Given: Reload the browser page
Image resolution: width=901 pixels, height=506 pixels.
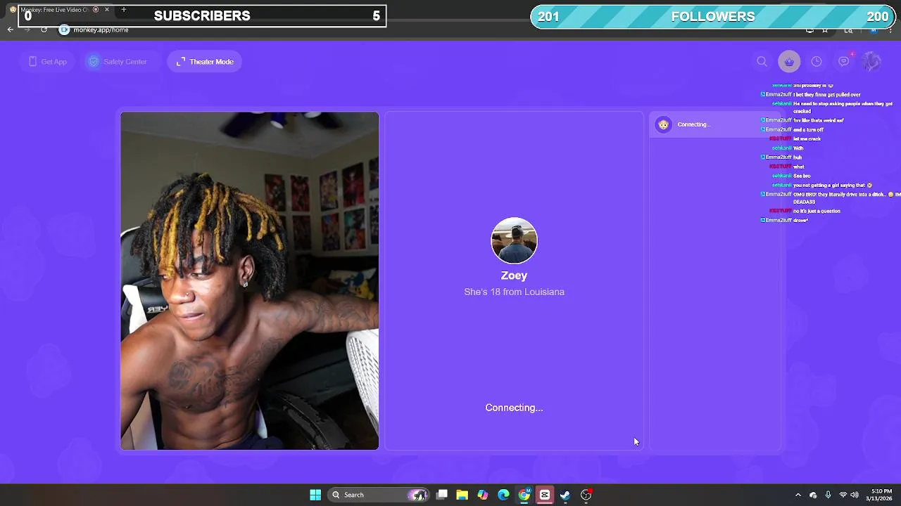Looking at the screenshot, I should (44, 30).
